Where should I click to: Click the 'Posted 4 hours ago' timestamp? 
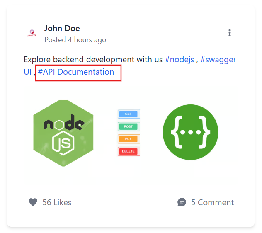75,40
